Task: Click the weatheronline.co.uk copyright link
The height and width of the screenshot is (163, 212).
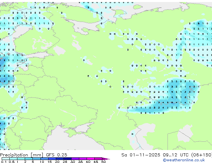Action: [184, 160]
